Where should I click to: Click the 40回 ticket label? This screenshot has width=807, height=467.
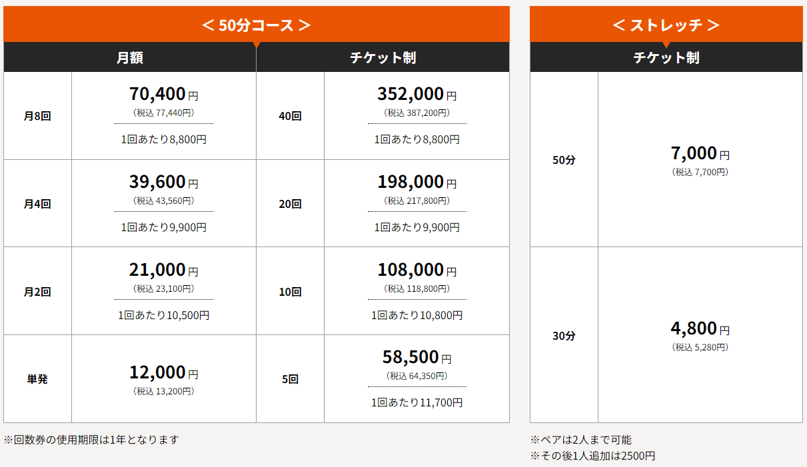tap(290, 116)
